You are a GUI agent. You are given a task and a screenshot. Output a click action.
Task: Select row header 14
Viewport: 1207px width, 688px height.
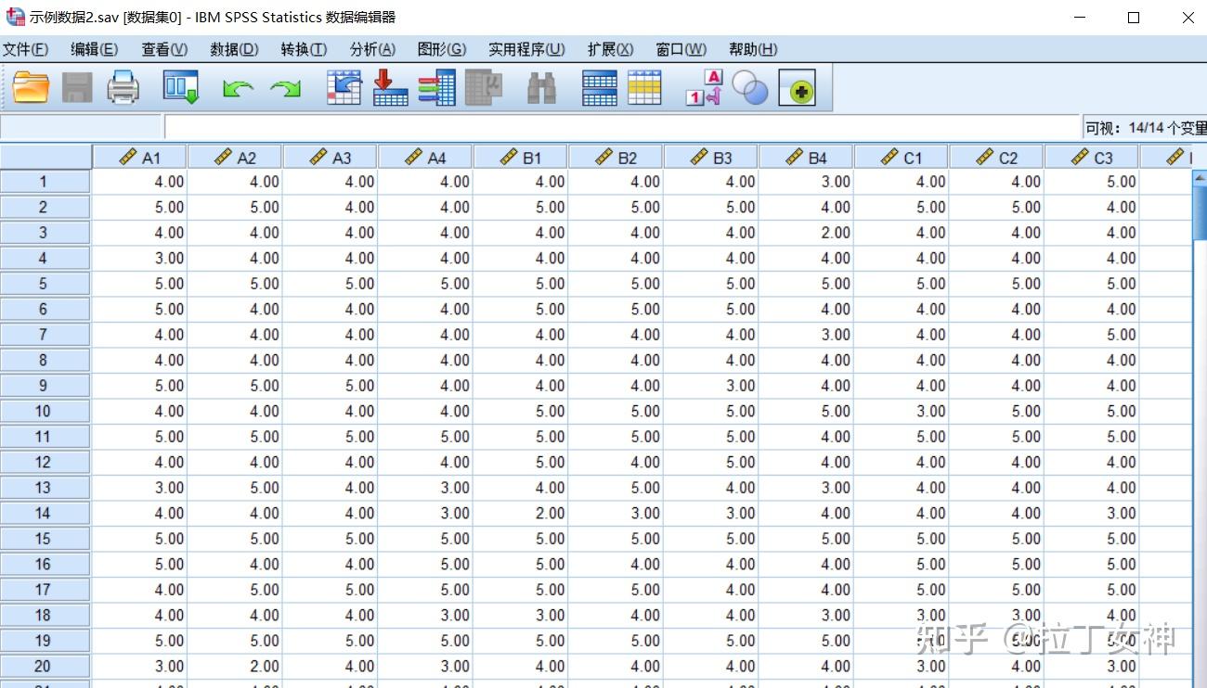pyautogui.click(x=45, y=513)
